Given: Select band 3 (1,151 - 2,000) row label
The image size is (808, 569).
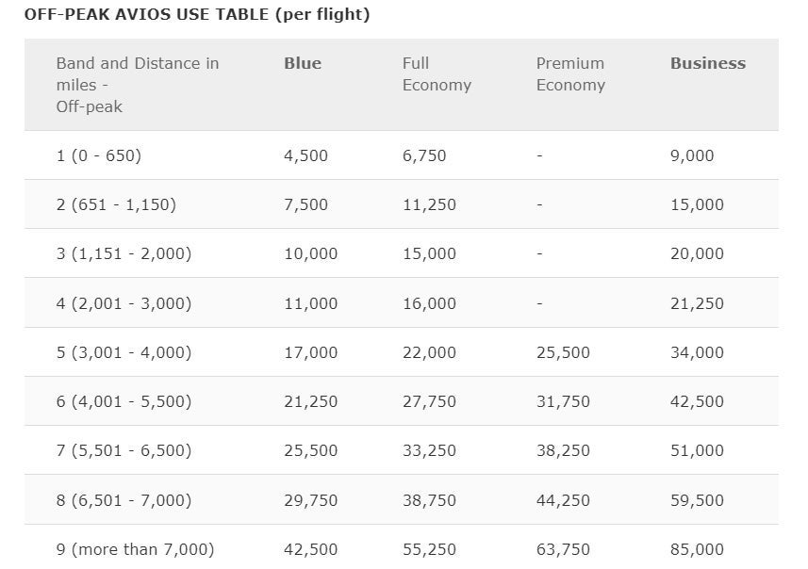Looking at the screenshot, I should coord(124,253).
